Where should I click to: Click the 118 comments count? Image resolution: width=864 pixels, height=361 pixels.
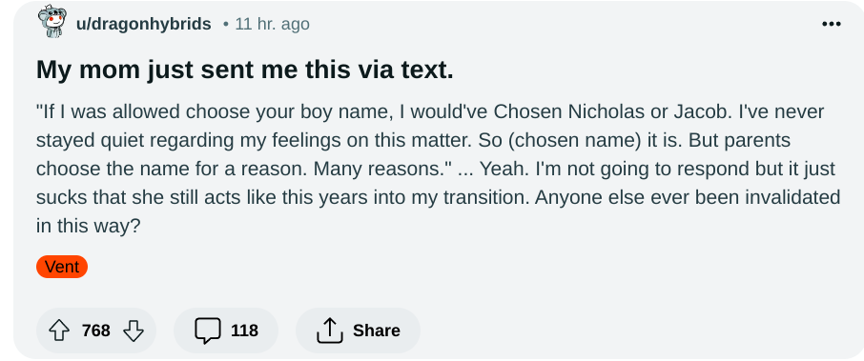(245, 331)
